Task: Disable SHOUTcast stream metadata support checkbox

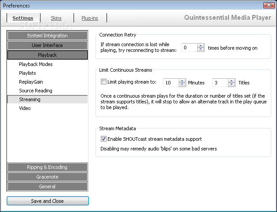Action: (103, 139)
